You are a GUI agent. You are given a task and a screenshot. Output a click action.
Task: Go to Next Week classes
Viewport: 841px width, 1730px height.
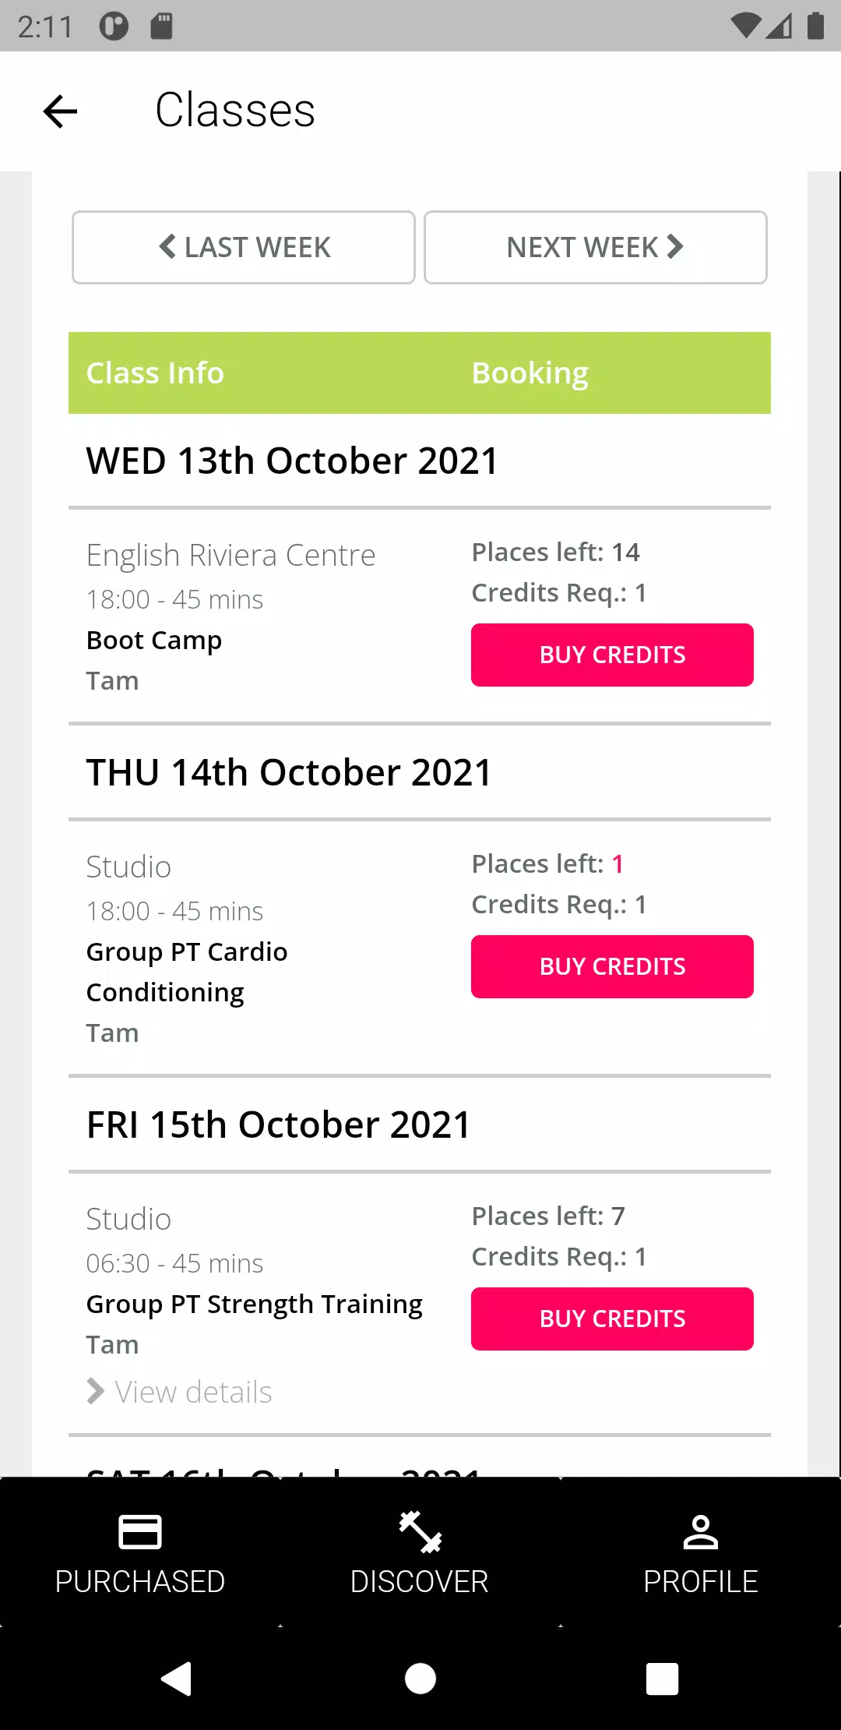[596, 247]
